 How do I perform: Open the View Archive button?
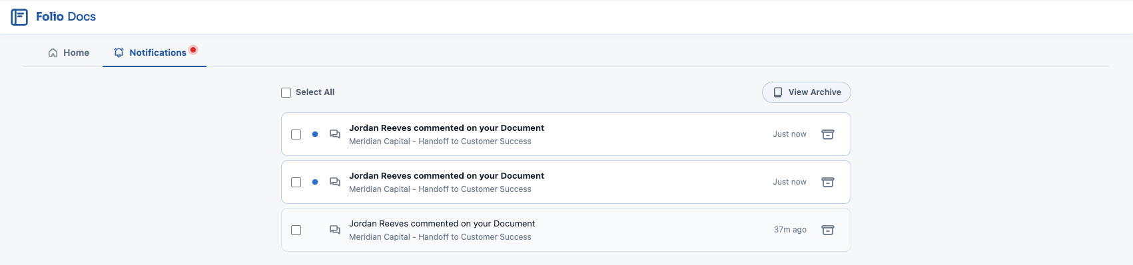[807, 92]
